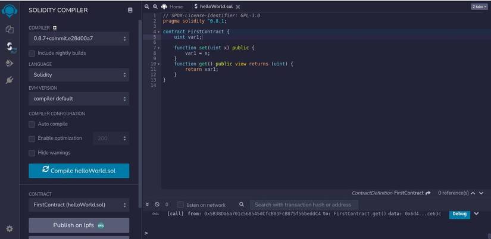
Task: Fold function get at line 10
Action: pos(158,64)
